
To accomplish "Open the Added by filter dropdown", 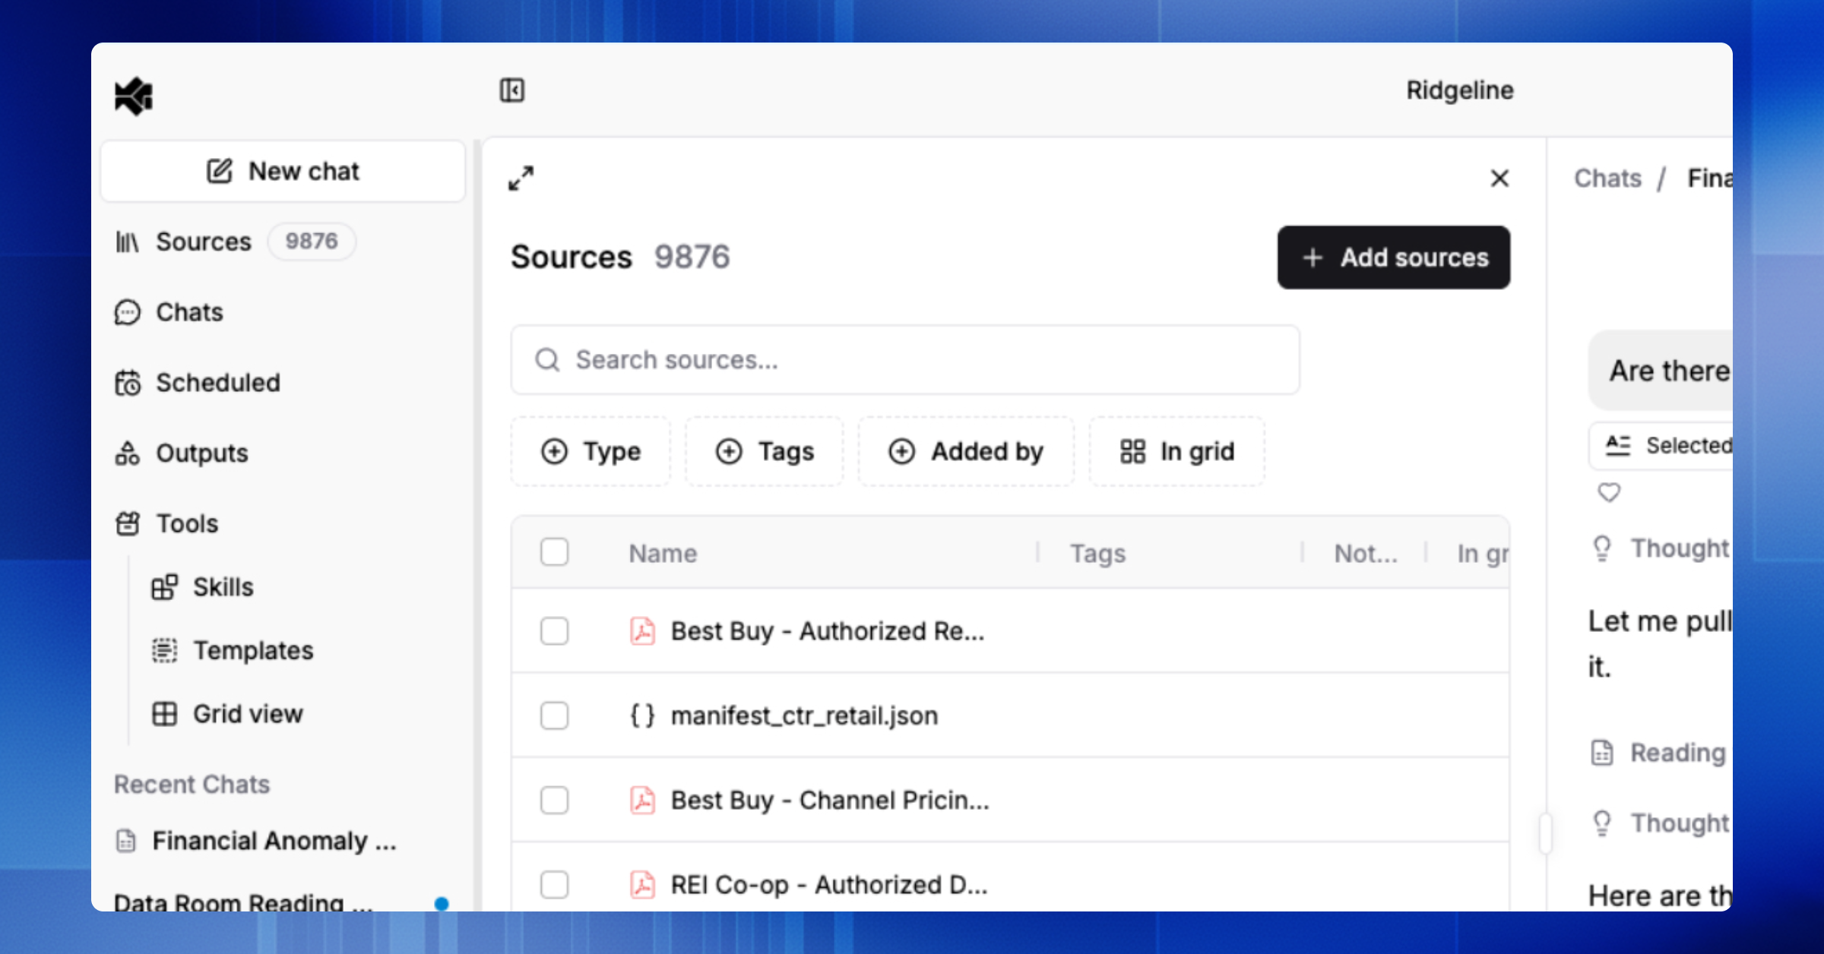I will pyautogui.click(x=966, y=451).
